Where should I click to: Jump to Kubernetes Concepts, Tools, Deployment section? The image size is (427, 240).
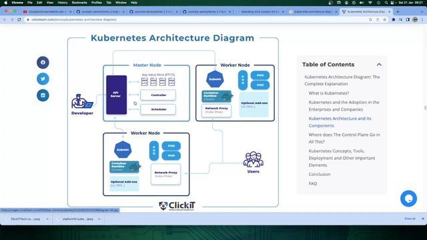(x=342, y=158)
